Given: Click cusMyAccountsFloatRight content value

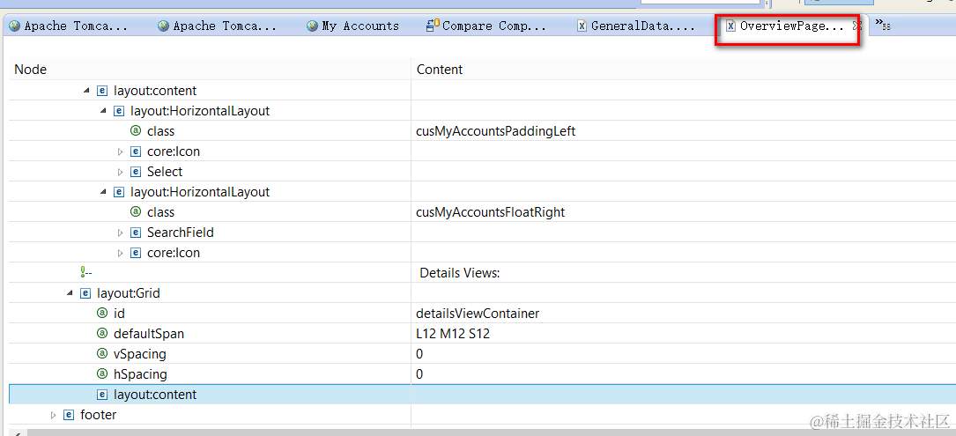Looking at the screenshot, I should (x=491, y=212).
